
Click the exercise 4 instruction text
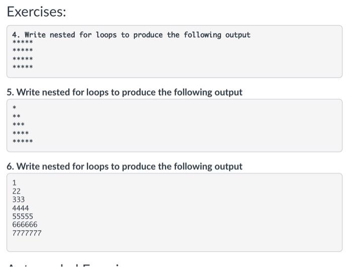point(131,35)
